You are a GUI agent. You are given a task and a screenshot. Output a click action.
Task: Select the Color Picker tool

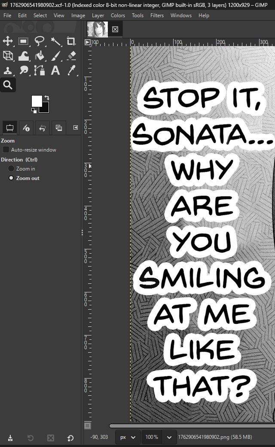pos(71,70)
